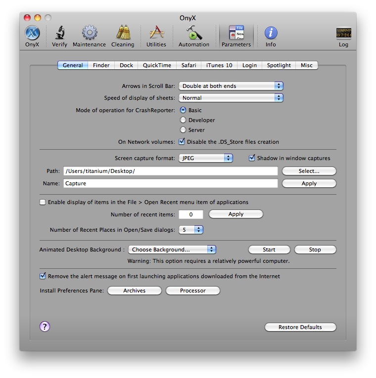Screen dimensions: 376x378
Task: Switch to the Spotlight tab
Action: tap(279, 65)
